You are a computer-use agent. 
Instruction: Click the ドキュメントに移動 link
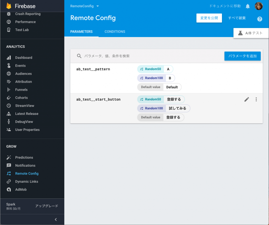pos(225,6)
